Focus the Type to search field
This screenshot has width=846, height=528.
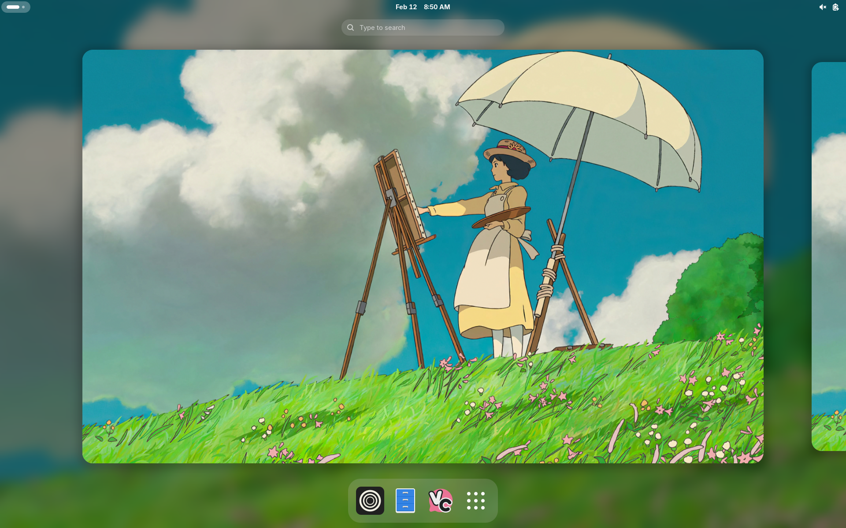(x=423, y=27)
